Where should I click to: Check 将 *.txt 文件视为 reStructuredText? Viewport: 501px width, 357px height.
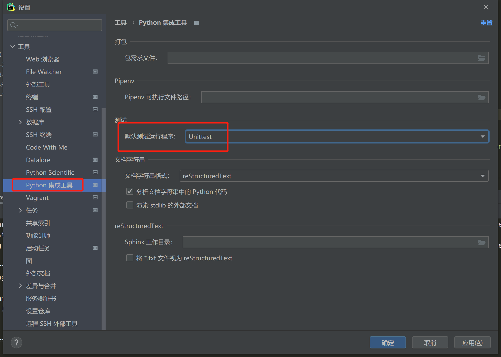pos(130,258)
